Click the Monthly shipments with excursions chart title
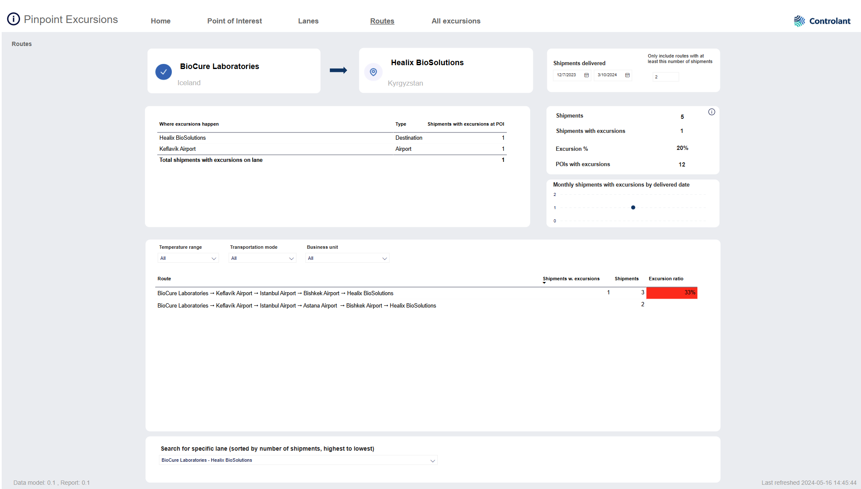The width and height of the screenshot is (861, 489). coord(621,184)
